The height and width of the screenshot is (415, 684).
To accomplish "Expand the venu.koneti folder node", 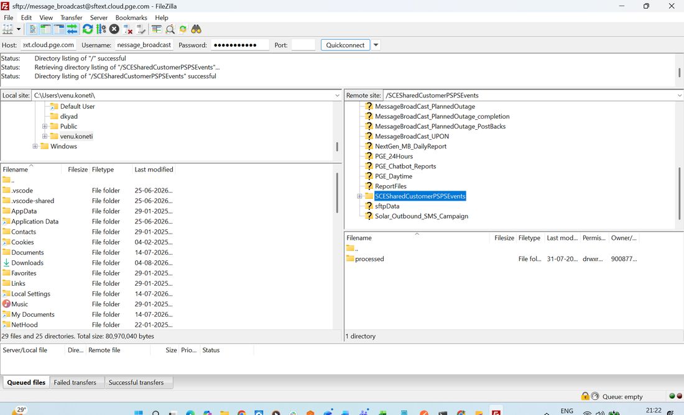I will (45, 136).
